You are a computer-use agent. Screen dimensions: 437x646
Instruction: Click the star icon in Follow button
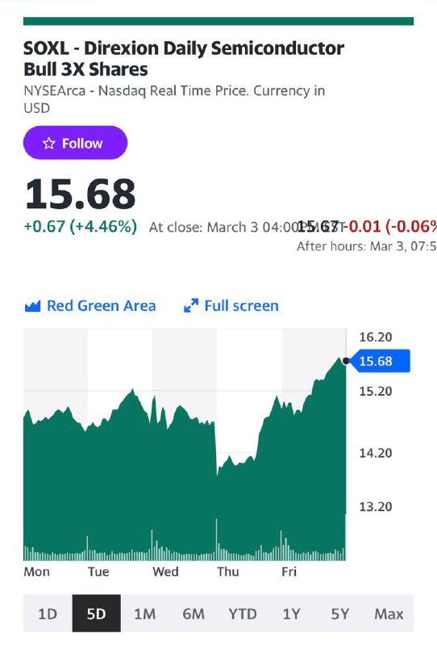(x=49, y=144)
